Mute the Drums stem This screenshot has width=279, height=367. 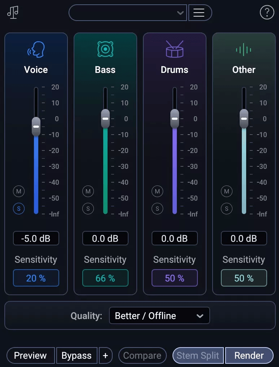(157, 192)
